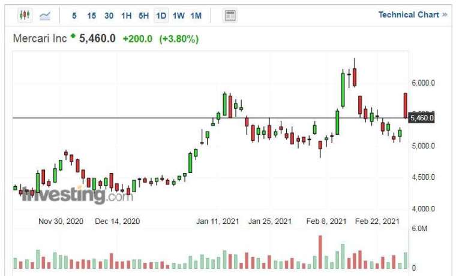Select the 15 minute interval
Image resolution: width=456 pixels, height=276 pixels.
[92, 16]
